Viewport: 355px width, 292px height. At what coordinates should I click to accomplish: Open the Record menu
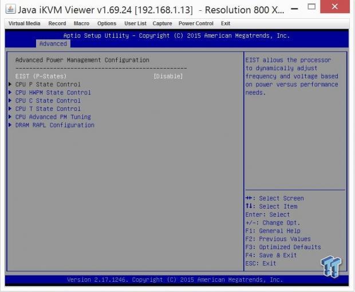point(57,23)
